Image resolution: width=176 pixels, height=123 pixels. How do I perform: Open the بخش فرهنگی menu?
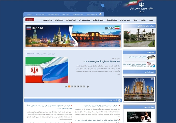pos(98,20)
